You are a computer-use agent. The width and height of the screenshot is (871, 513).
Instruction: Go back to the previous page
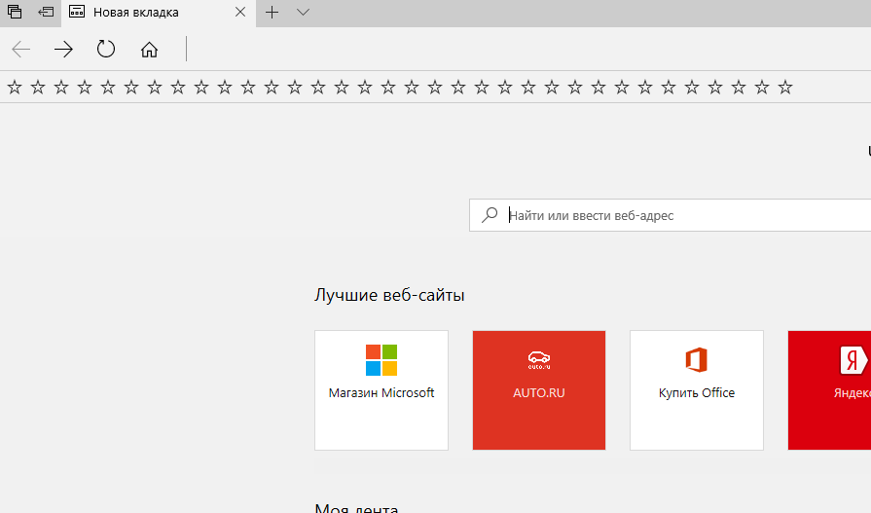pos(20,50)
